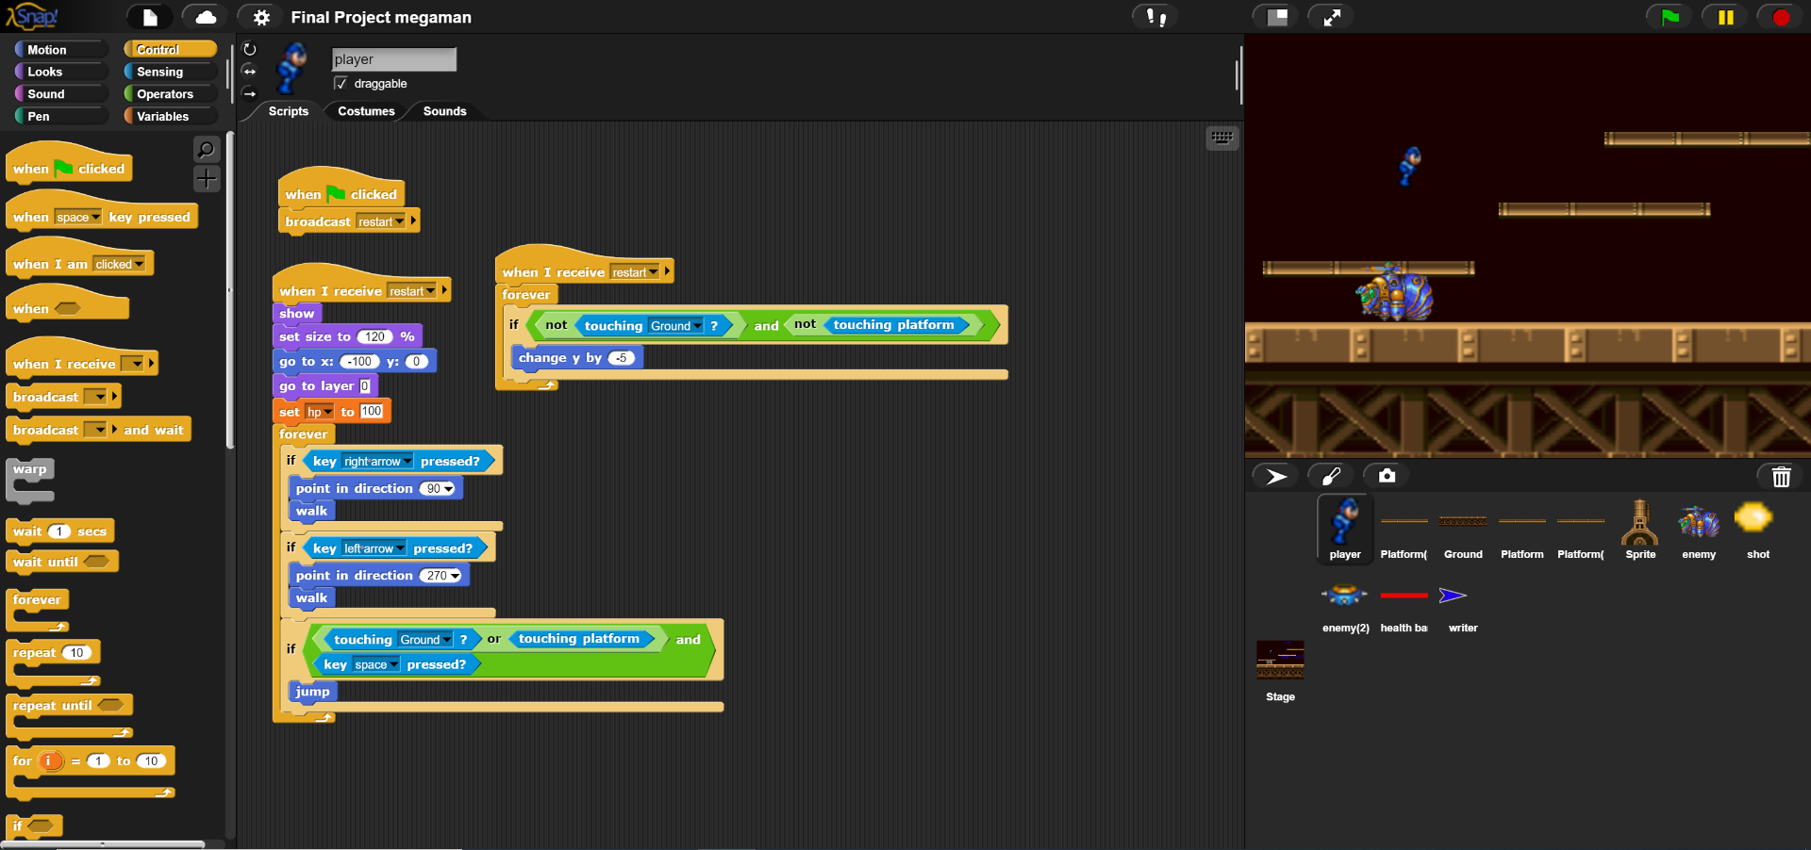Toggle single stepping footprints icon

1155,17
